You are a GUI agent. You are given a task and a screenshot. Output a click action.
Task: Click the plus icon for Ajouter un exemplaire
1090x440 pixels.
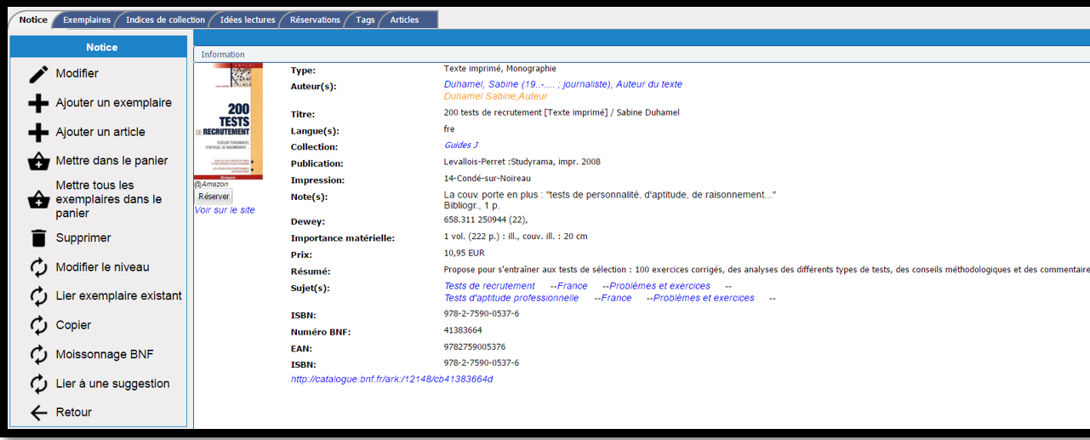[38, 103]
